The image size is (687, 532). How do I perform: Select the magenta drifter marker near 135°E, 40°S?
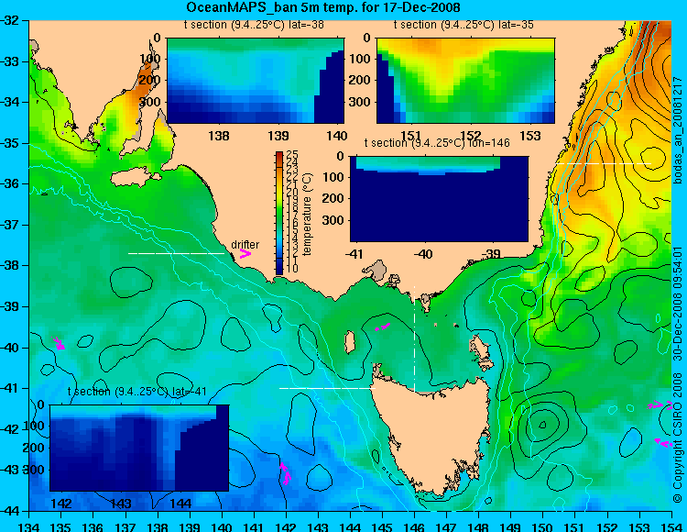click(x=59, y=343)
